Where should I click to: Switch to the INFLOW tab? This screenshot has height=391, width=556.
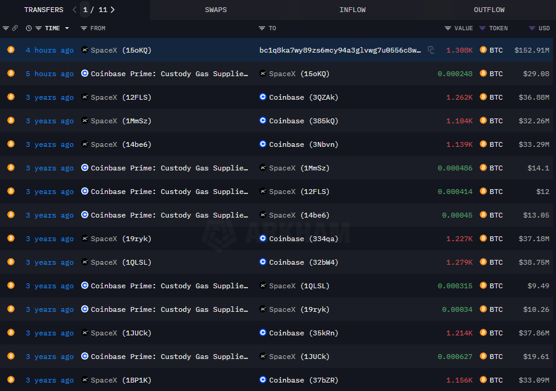point(352,10)
